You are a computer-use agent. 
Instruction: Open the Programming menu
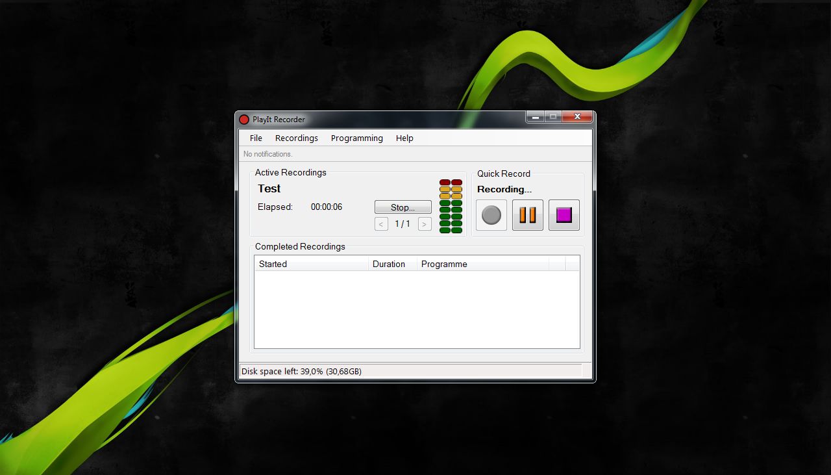pos(356,138)
